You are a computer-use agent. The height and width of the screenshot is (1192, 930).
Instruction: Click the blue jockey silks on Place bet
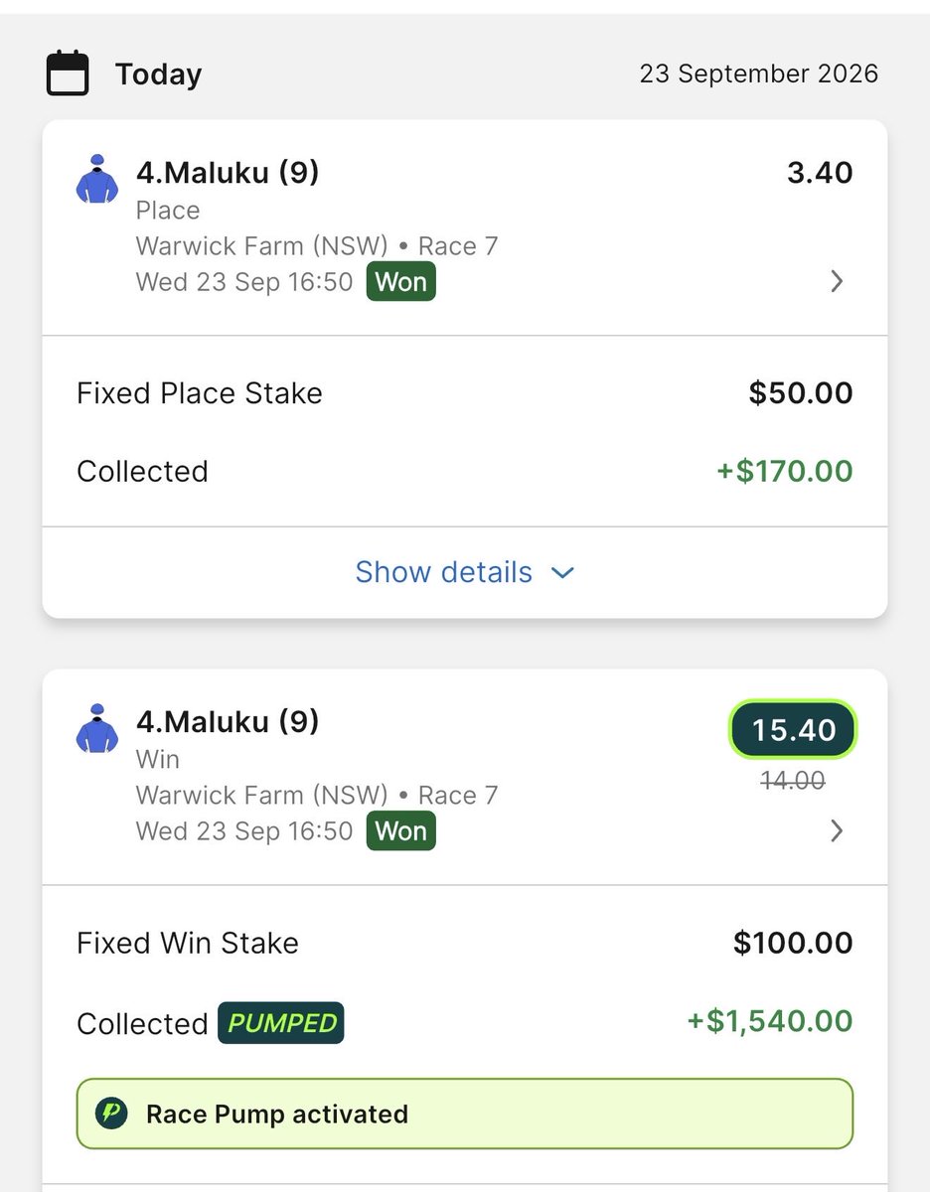click(96, 180)
